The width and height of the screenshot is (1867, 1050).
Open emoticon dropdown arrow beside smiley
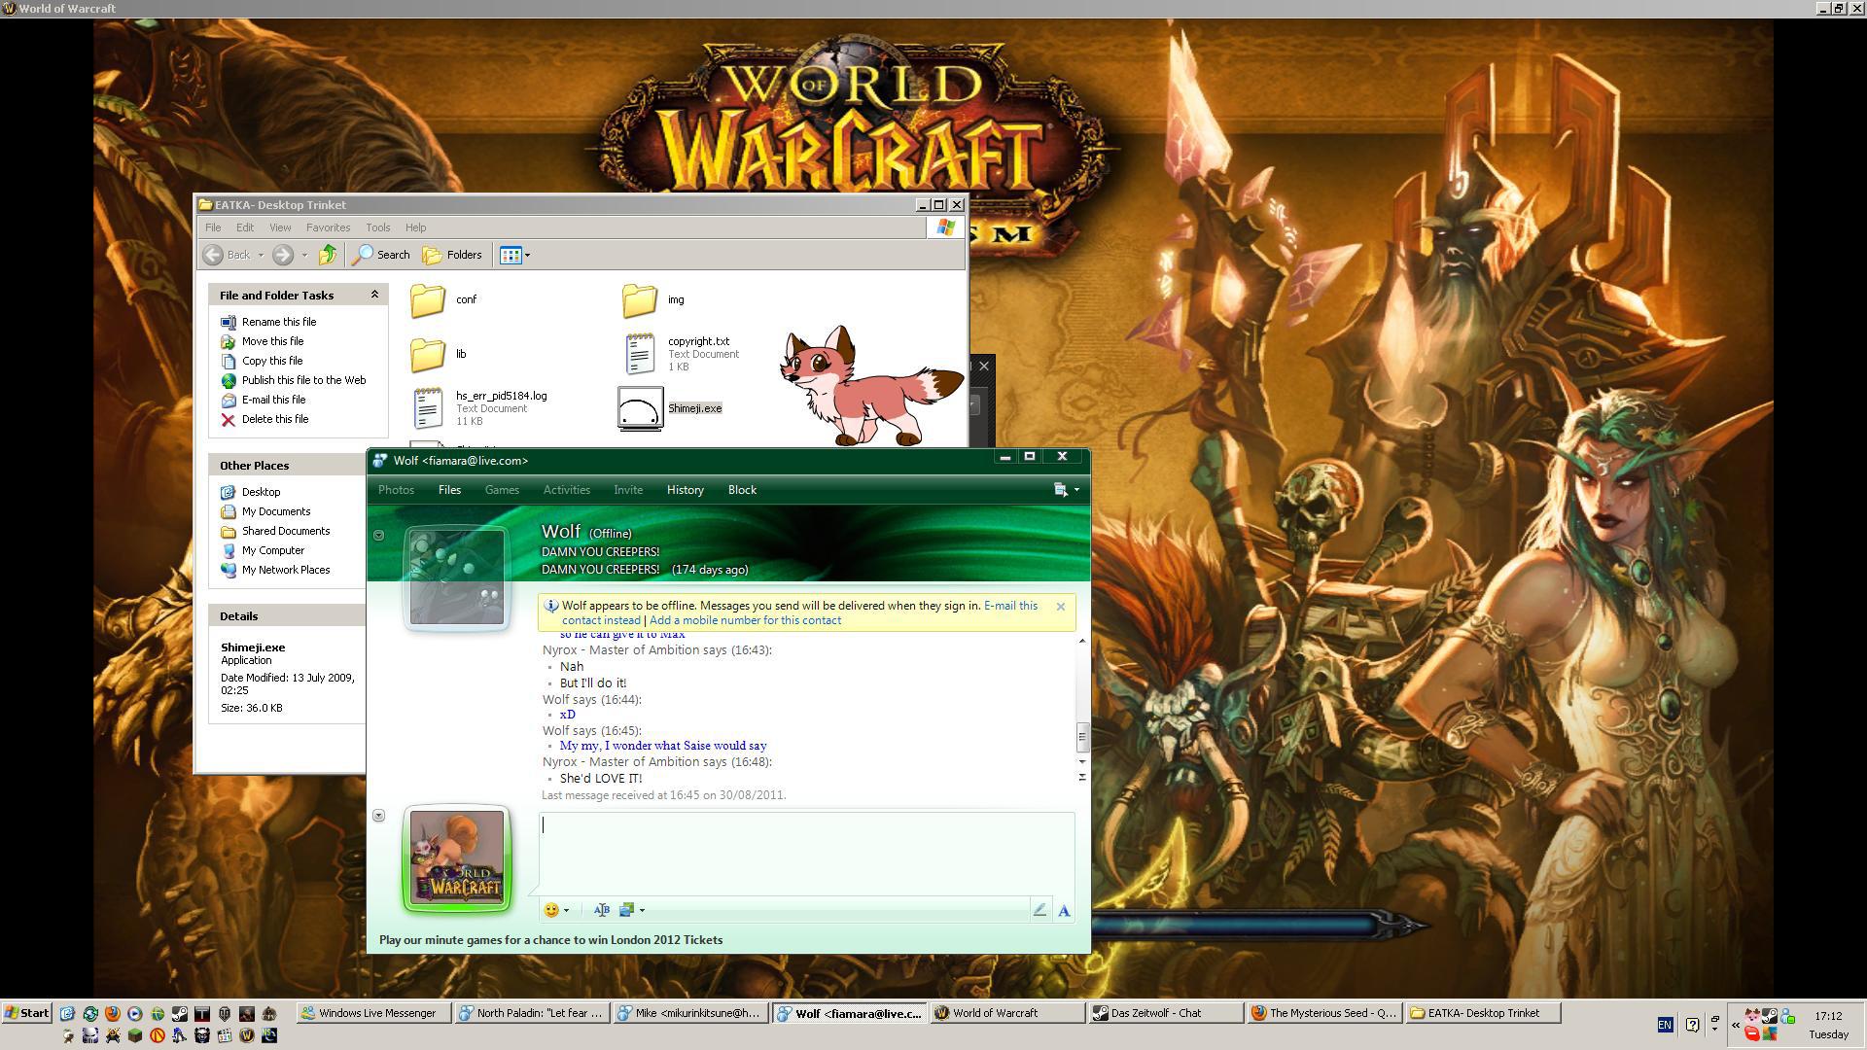tap(566, 911)
